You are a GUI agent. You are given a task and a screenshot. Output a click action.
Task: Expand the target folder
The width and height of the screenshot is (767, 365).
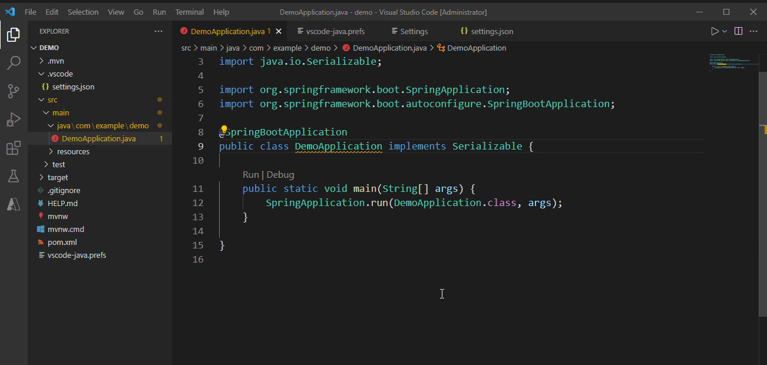pyautogui.click(x=58, y=177)
